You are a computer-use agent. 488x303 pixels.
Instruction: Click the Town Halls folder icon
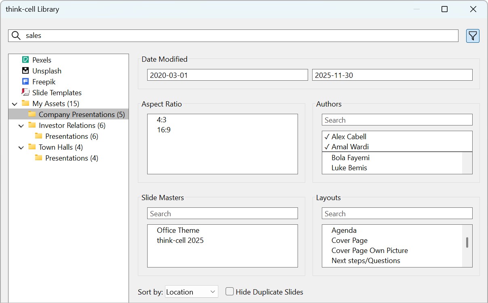coord(32,147)
